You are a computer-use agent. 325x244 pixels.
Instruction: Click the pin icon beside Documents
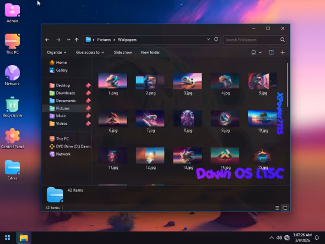88,101
